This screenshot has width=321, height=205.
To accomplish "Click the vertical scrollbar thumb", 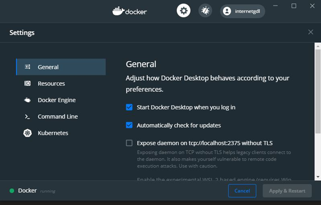I will tap(318, 91).
